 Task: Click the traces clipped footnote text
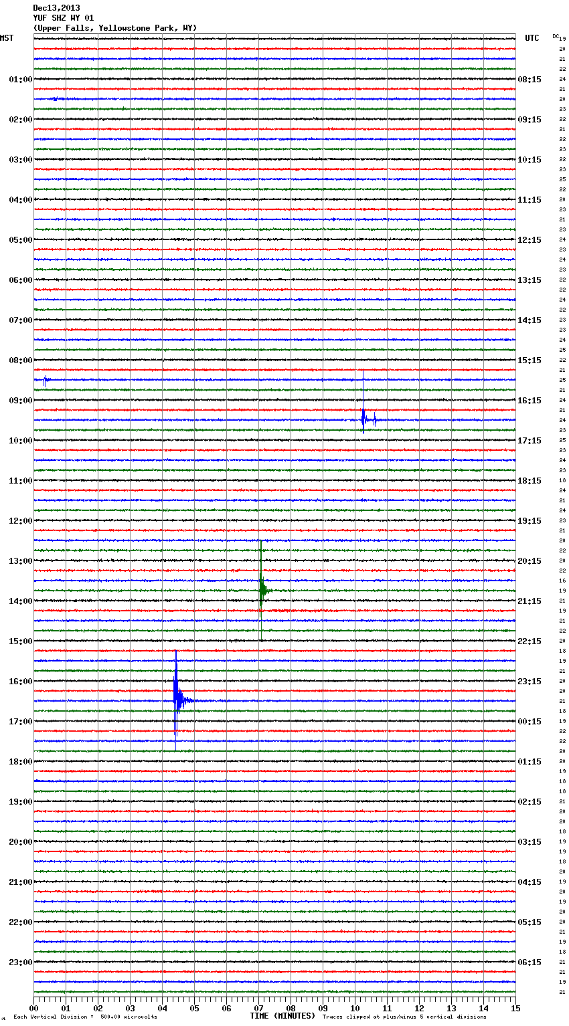pyautogui.click(x=404, y=1017)
